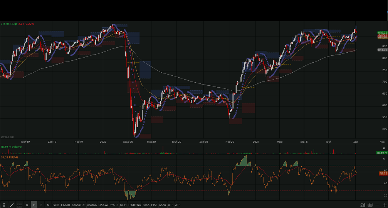Click the 58,52 RSI(14) indicator label
This screenshot has height=208, width=388.
[10, 157]
